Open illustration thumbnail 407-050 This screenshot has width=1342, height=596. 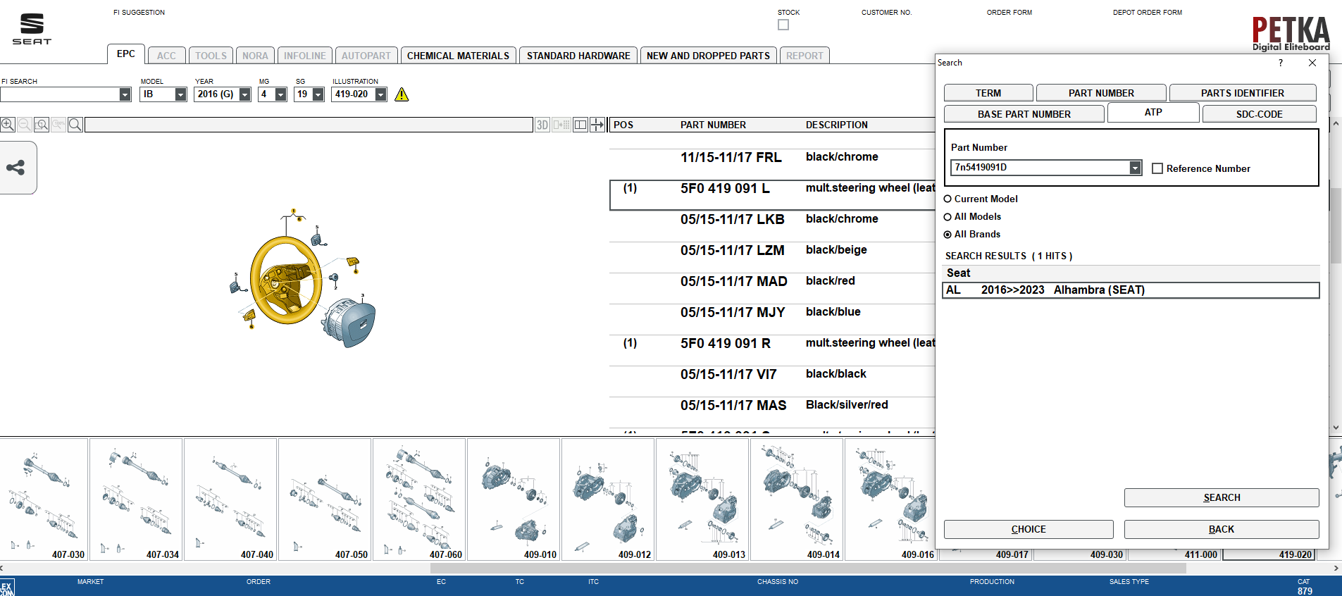point(325,499)
